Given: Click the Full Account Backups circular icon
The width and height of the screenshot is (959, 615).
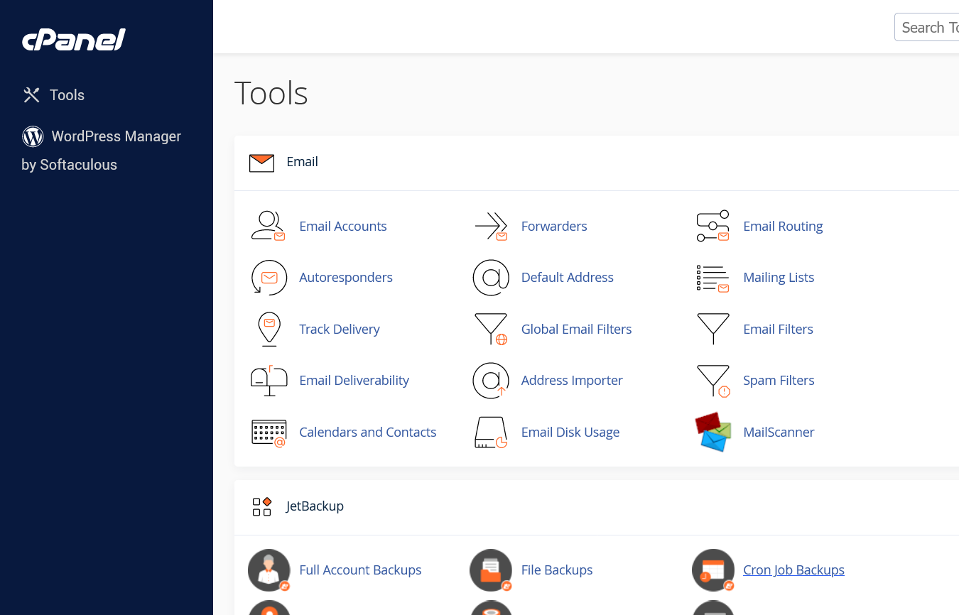Looking at the screenshot, I should click(x=269, y=570).
